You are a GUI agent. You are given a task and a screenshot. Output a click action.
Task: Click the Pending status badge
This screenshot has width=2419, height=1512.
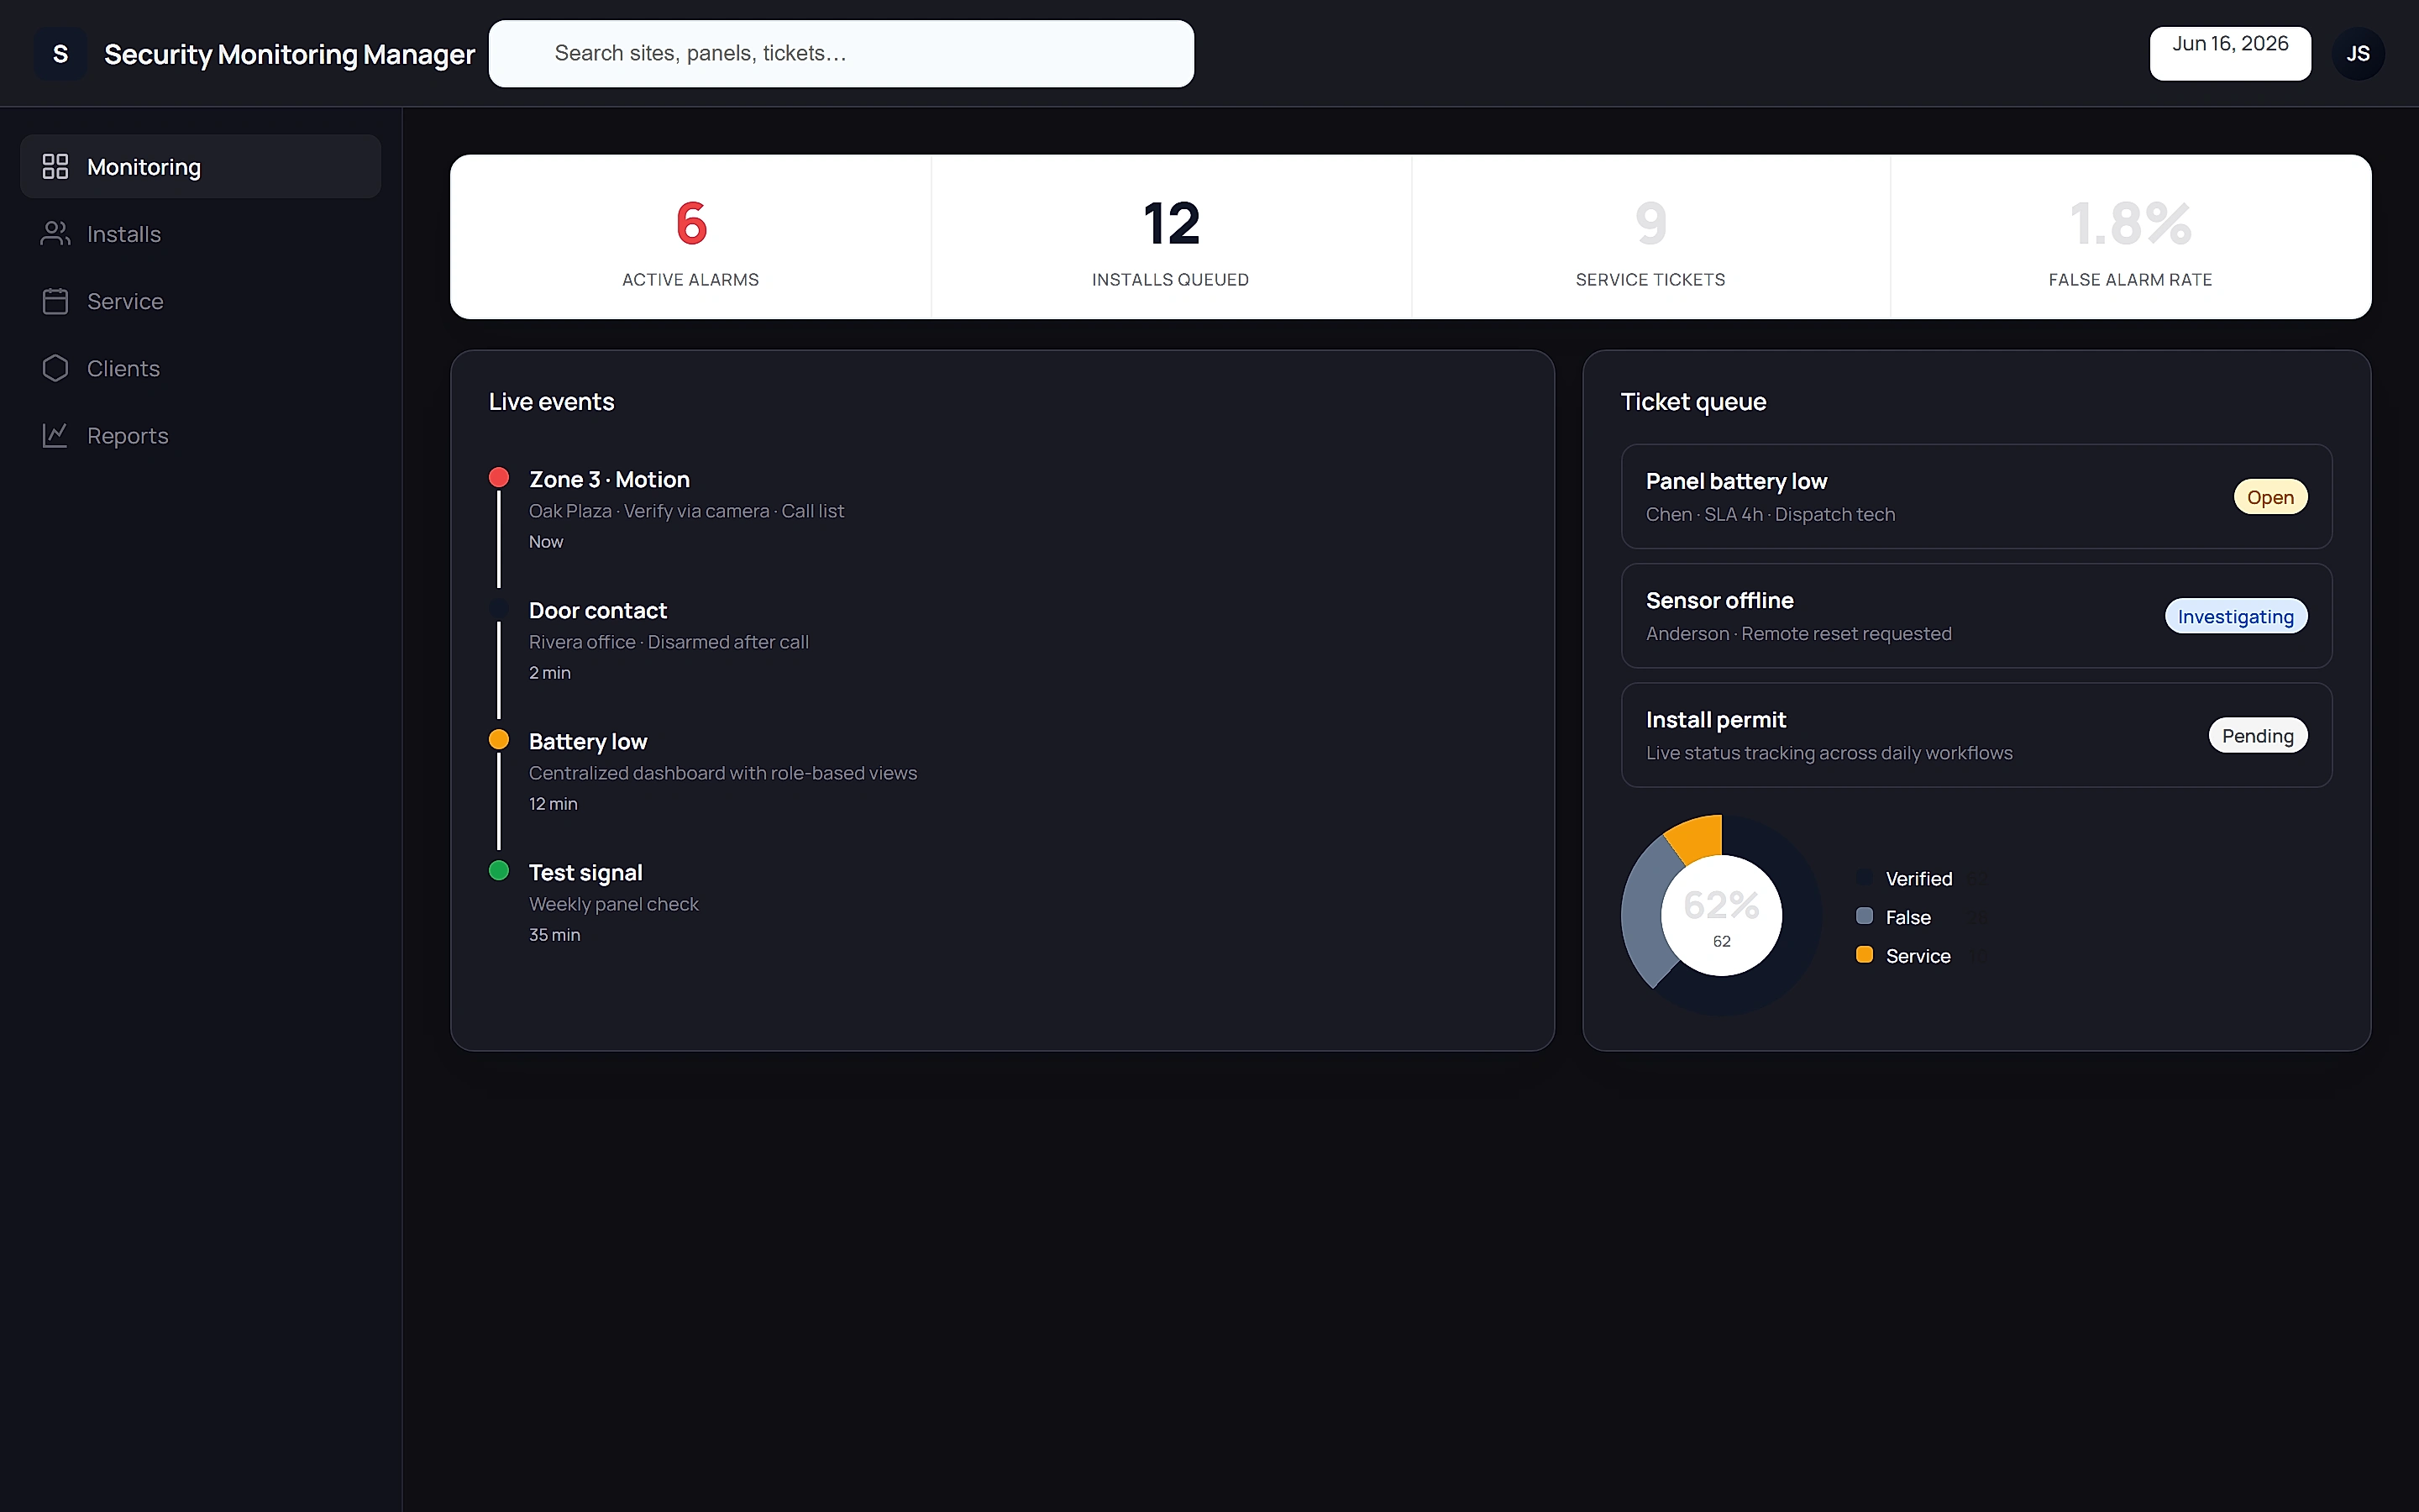[x=2258, y=735]
